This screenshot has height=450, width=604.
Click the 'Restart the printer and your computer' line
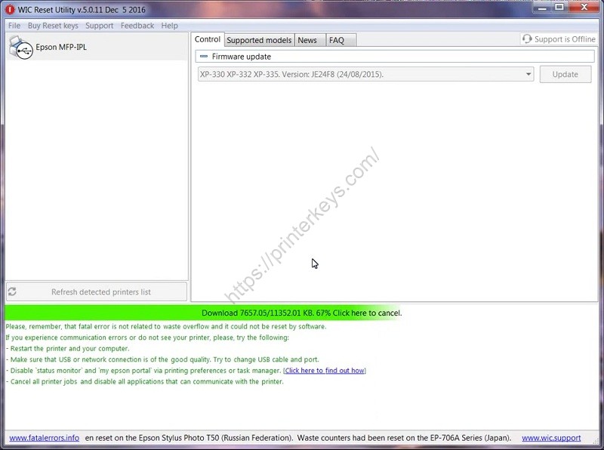(68, 348)
